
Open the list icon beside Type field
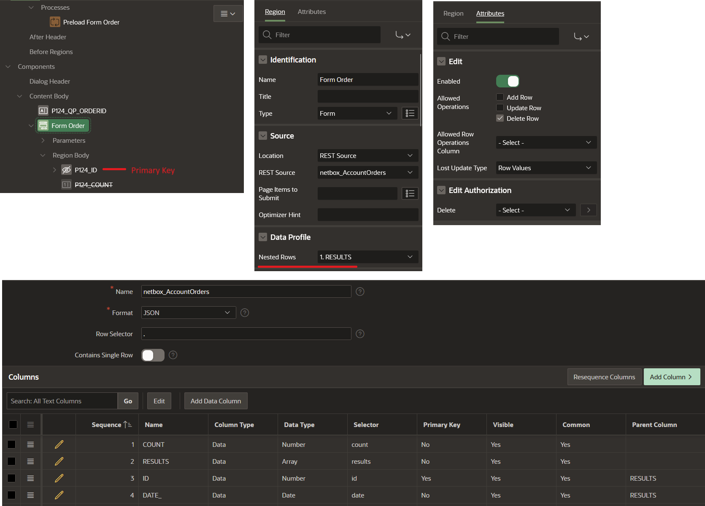(410, 113)
